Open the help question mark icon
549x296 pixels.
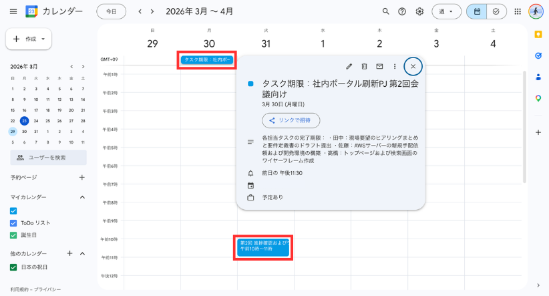(402, 11)
